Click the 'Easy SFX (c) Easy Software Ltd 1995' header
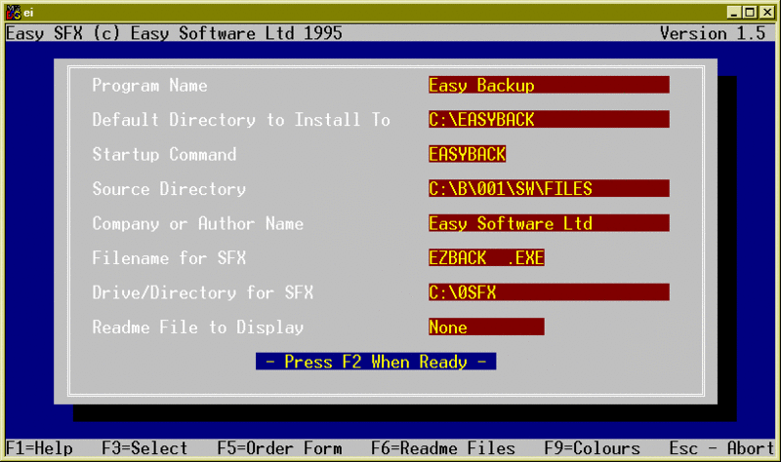Screen dimensions: 781x462 (174, 33)
